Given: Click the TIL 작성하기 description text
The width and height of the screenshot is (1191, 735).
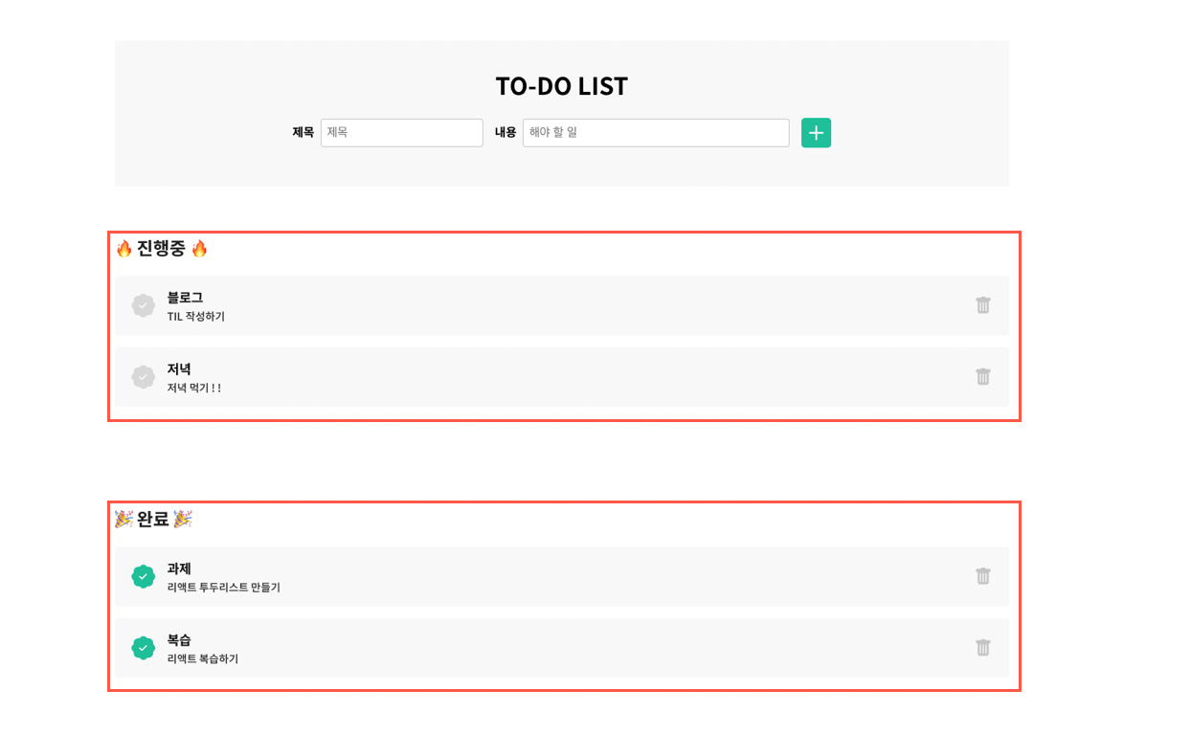Looking at the screenshot, I should tap(196, 318).
